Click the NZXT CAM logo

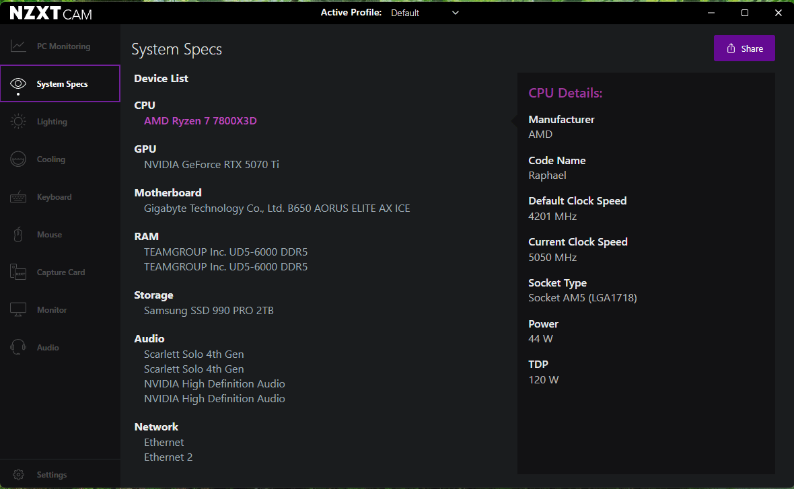click(50, 13)
